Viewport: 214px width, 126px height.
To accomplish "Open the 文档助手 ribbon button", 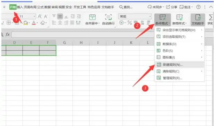I will [x=198, y=20].
